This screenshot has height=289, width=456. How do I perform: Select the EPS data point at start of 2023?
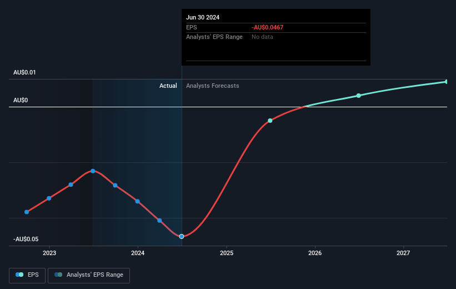coord(49,198)
